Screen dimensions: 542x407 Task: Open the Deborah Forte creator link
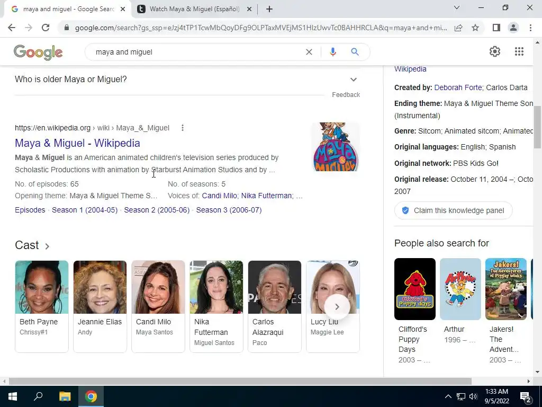(x=458, y=87)
